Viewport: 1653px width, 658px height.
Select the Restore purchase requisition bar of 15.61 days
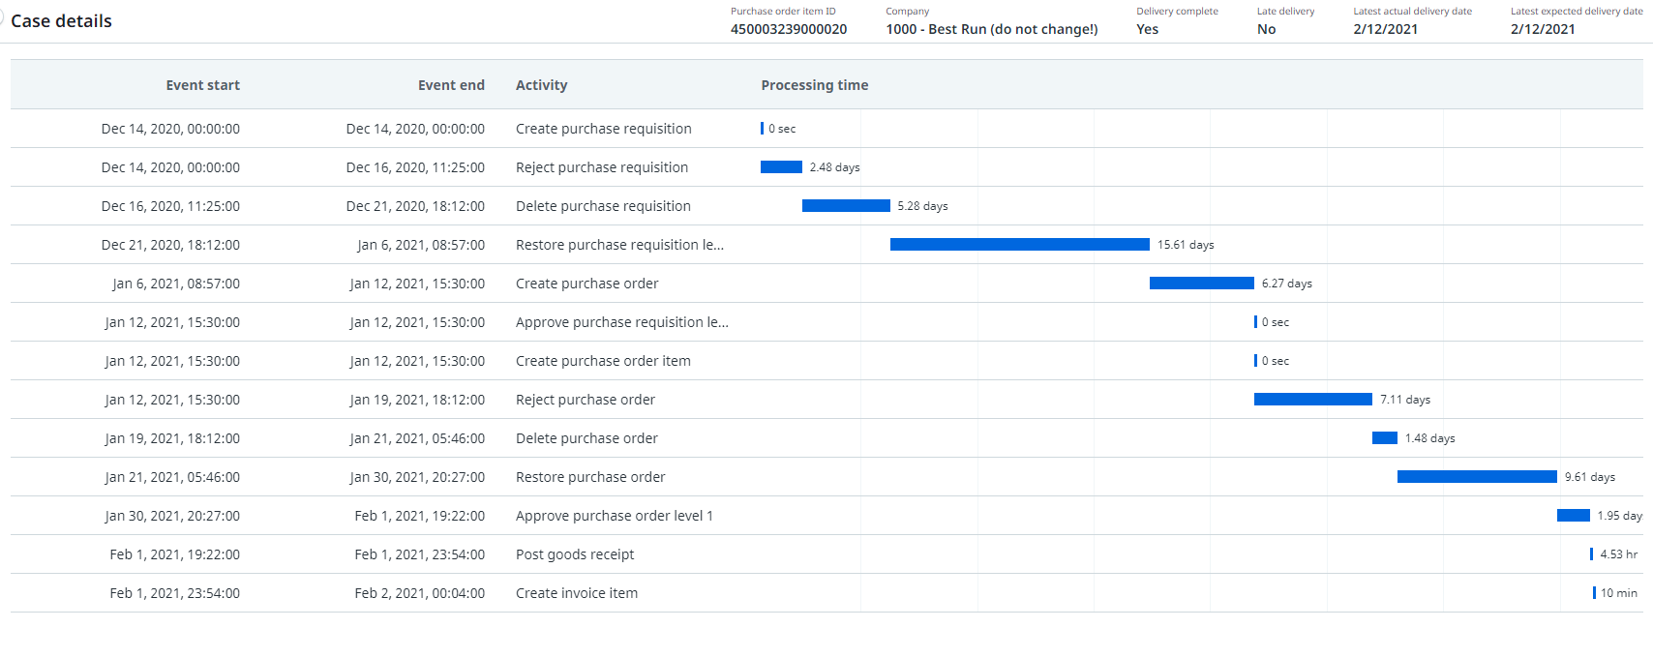tap(1018, 244)
